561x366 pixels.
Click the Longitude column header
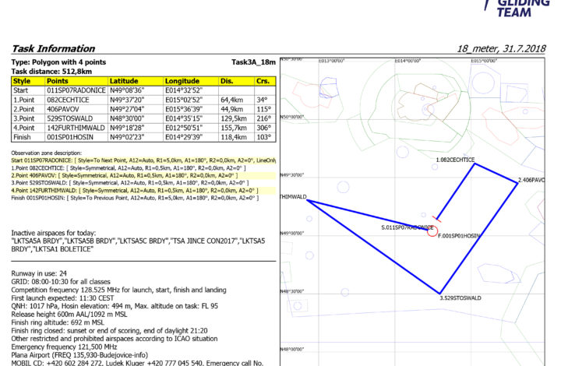coord(182,80)
